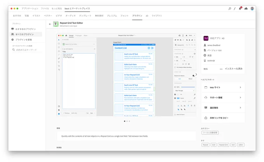Click the インストール済み status button
Screen dimensions: 264x162
pyautogui.click(x=234, y=69)
